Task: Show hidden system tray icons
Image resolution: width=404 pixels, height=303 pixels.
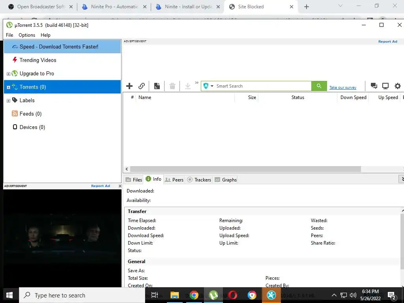Action: pos(334,295)
